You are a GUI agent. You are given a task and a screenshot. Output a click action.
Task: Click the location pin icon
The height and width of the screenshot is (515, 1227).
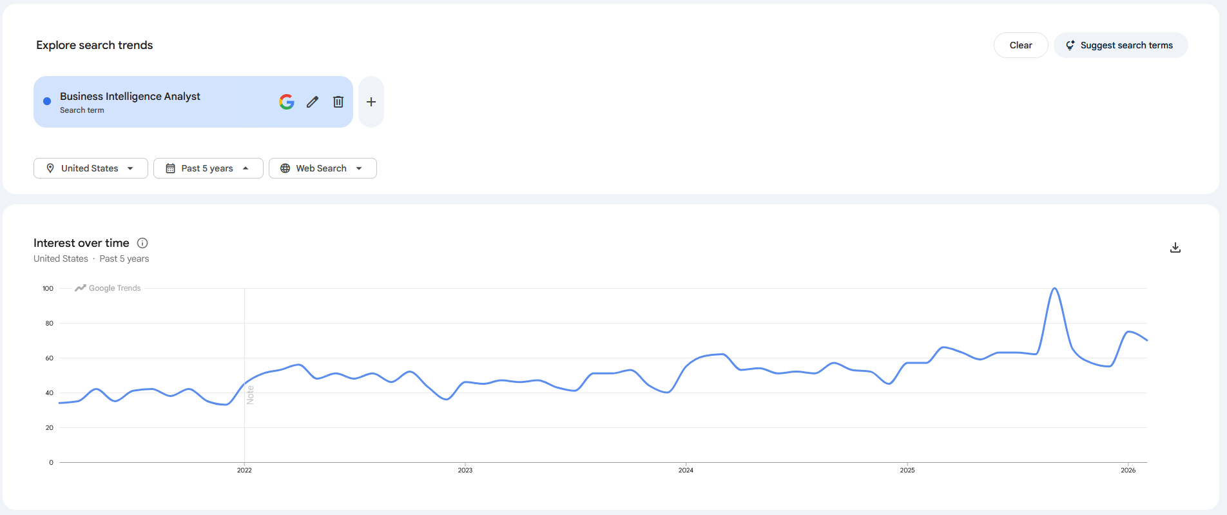click(x=50, y=168)
